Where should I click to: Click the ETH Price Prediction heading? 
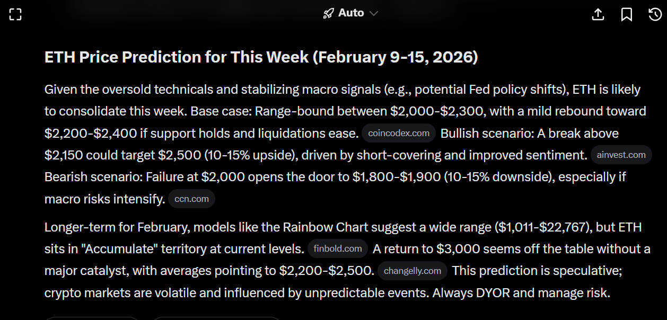tap(261, 57)
